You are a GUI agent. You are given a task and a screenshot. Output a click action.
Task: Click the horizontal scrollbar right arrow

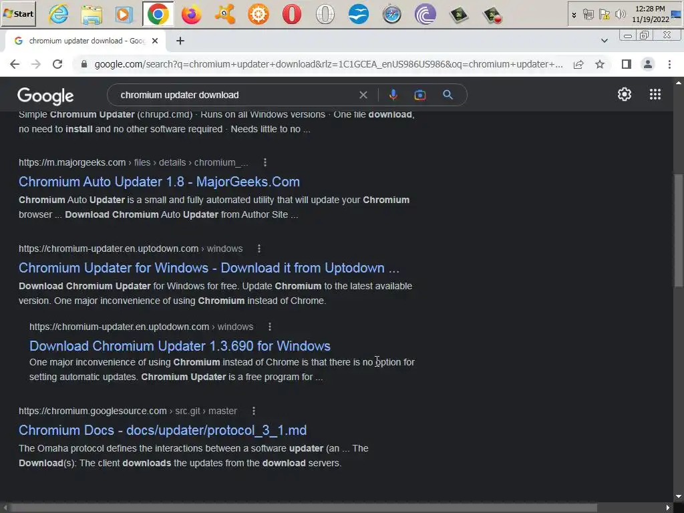667,508
